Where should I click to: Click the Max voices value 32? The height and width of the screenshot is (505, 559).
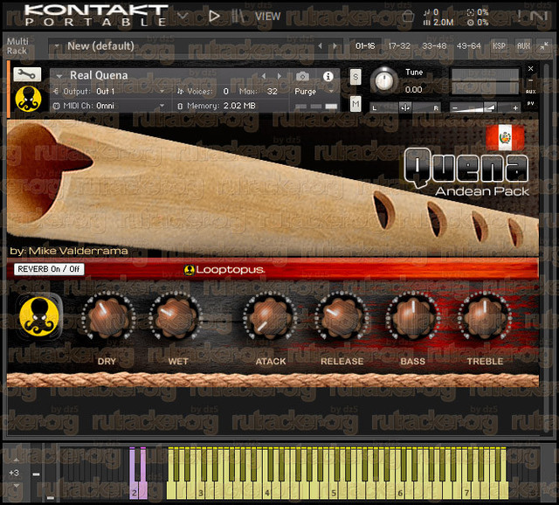click(x=273, y=92)
